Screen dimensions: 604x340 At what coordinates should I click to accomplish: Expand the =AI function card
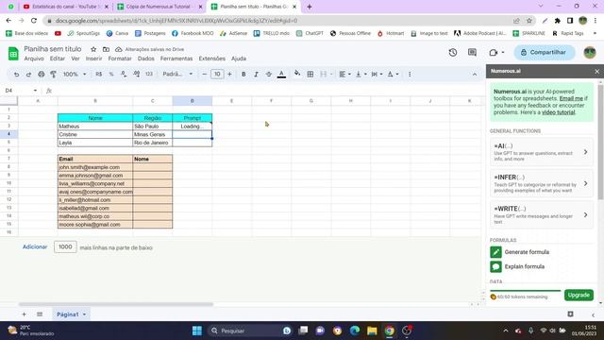click(x=541, y=152)
